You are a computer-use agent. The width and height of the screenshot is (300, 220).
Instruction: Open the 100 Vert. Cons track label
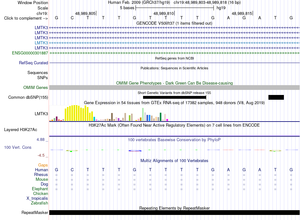pyautogui.click(x=18, y=147)
